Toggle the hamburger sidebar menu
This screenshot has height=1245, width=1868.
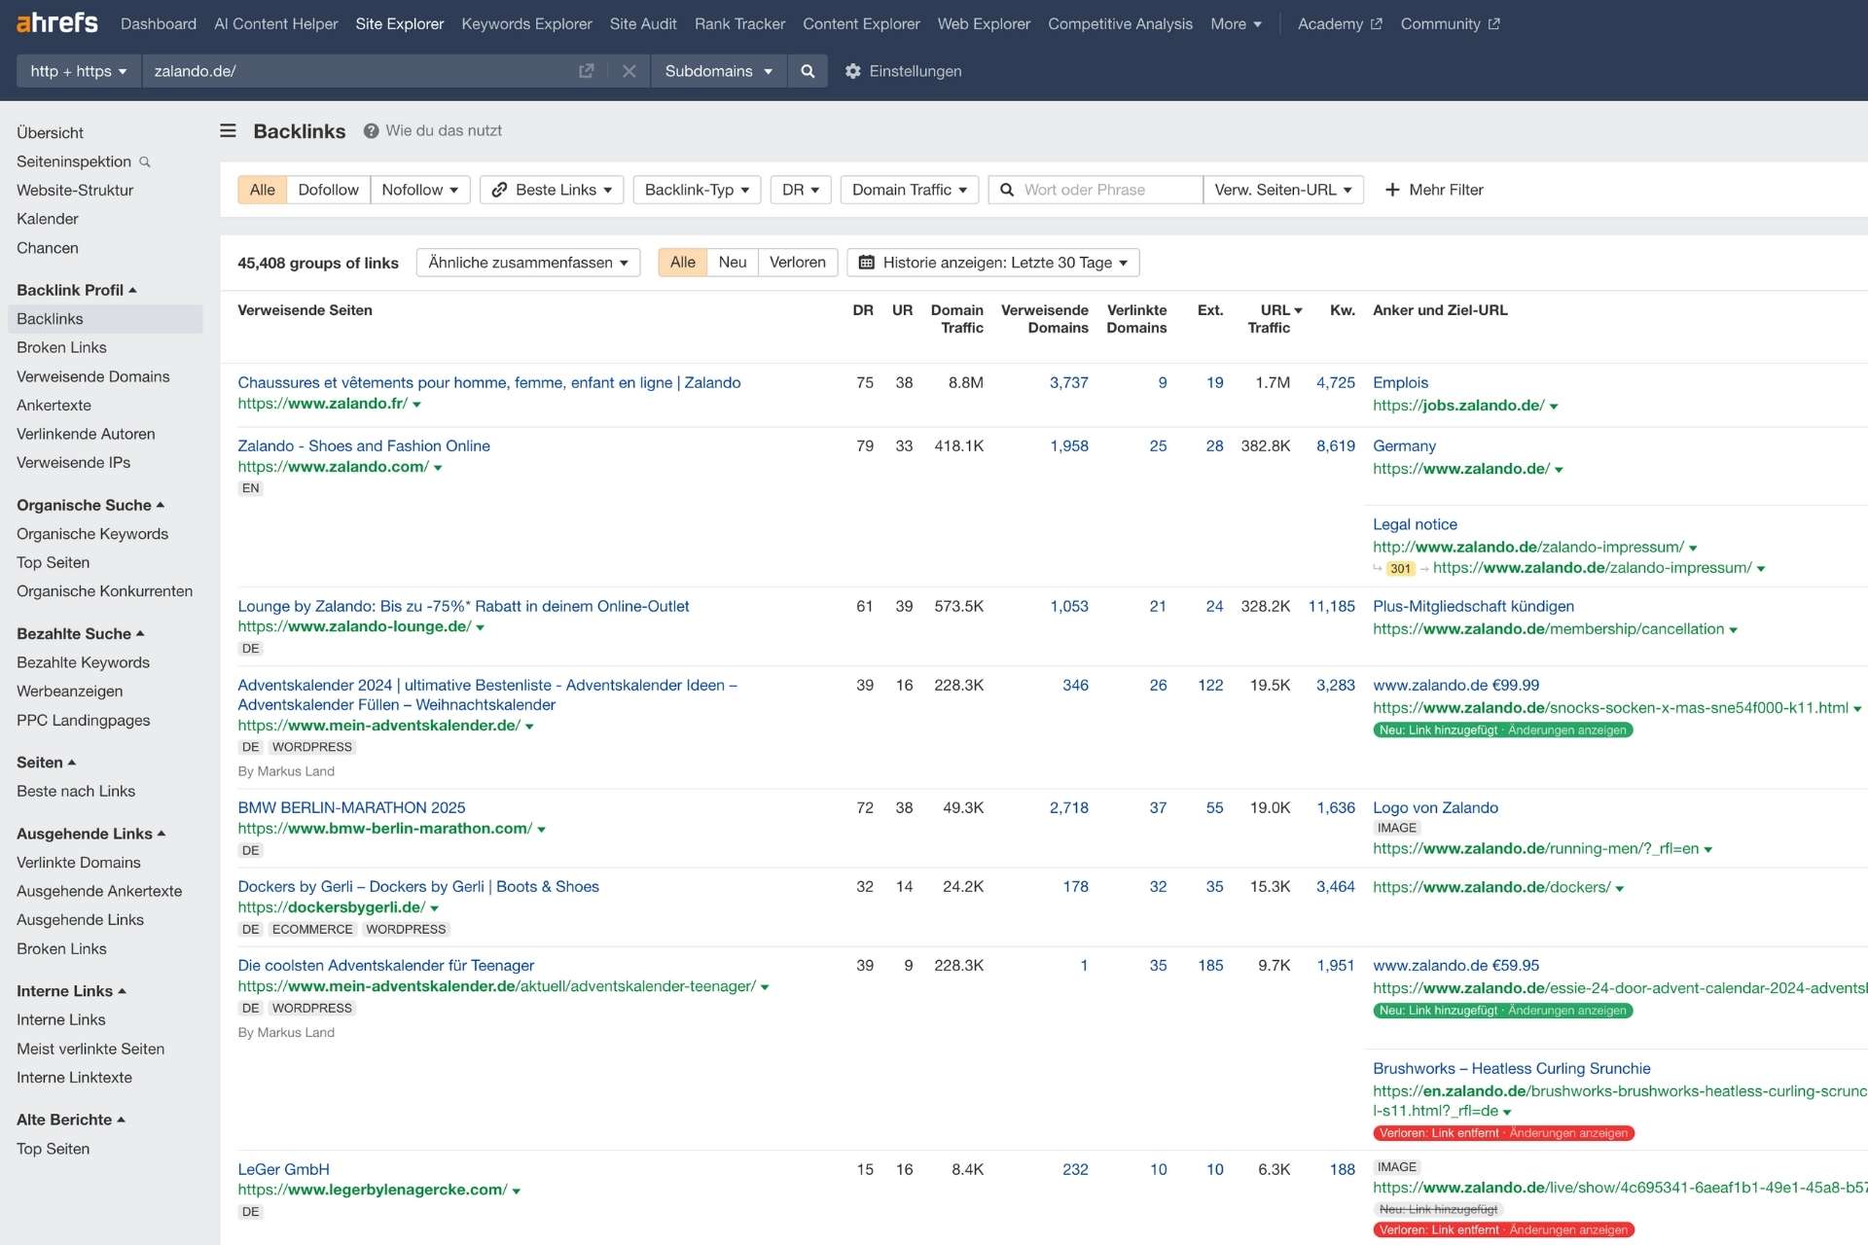[228, 130]
